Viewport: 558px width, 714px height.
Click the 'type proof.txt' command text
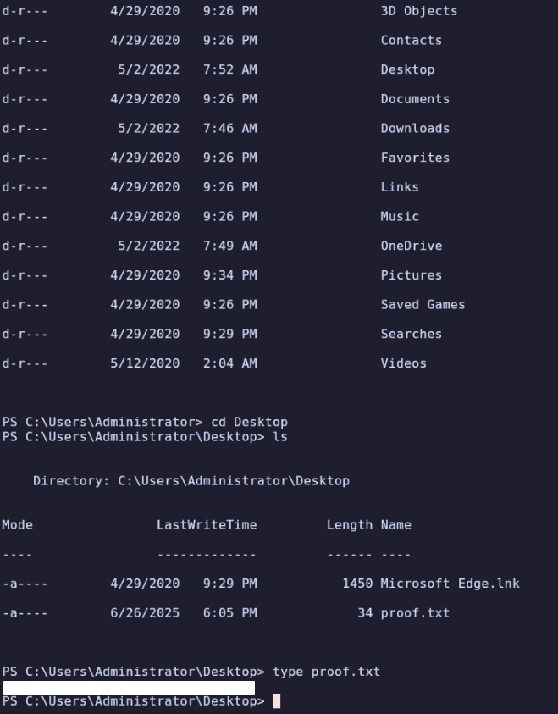(x=326, y=672)
